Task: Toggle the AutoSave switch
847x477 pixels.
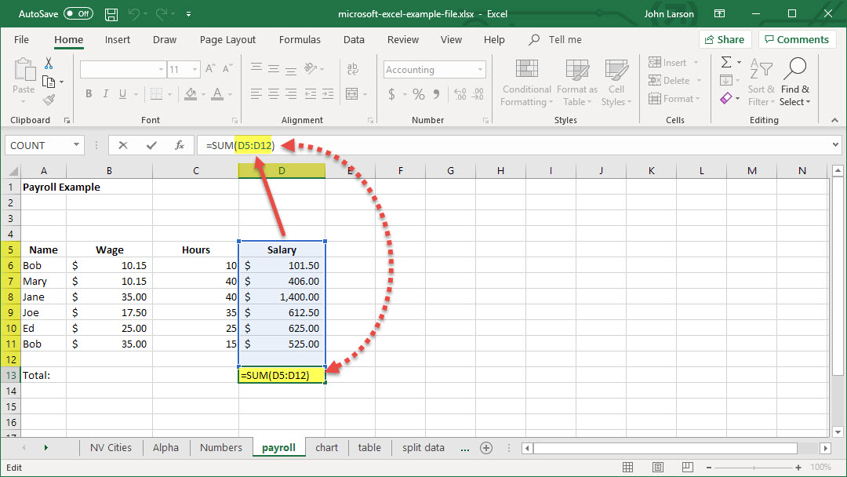Action: click(78, 14)
